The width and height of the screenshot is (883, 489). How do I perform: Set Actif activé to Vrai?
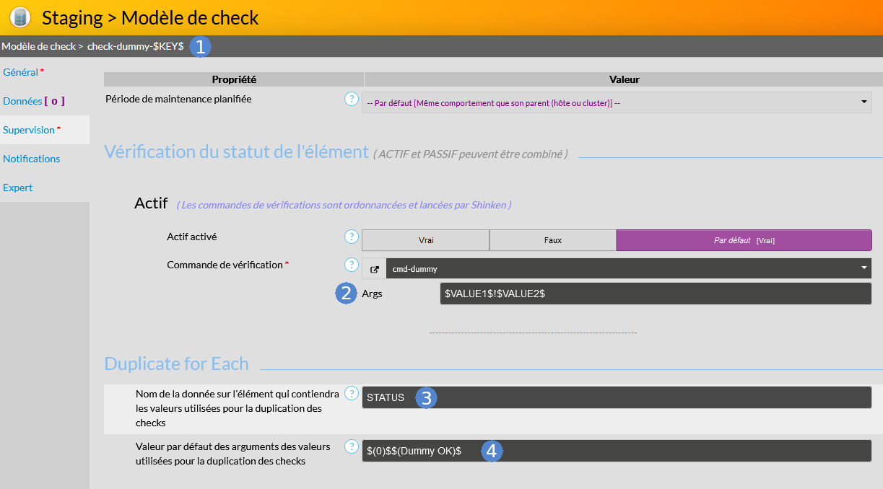(x=425, y=240)
